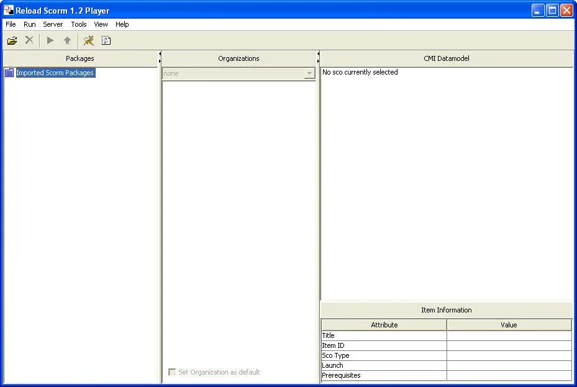This screenshot has height=387, width=577.
Task: Click the application icon in title bar
Action: coord(8,11)
